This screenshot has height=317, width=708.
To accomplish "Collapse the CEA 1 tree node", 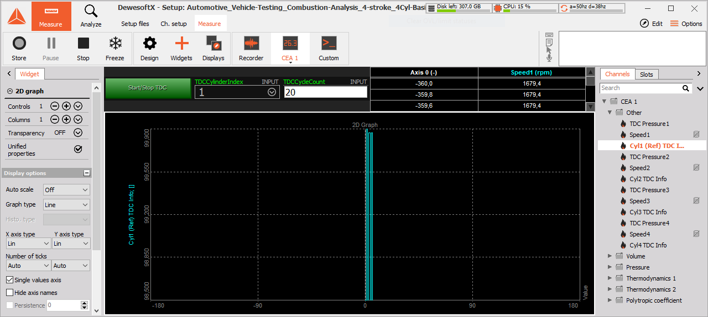I will pos(604,102).
